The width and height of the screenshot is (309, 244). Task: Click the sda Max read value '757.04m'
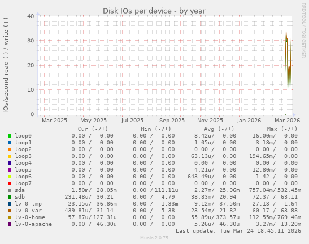[262, 190]
